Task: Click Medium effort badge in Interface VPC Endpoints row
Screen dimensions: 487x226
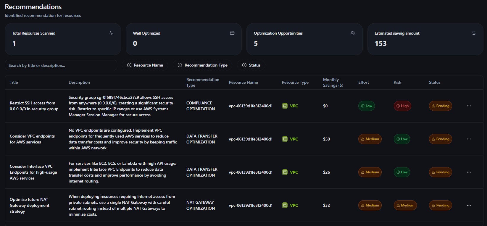Action: [x=370, y=172]
